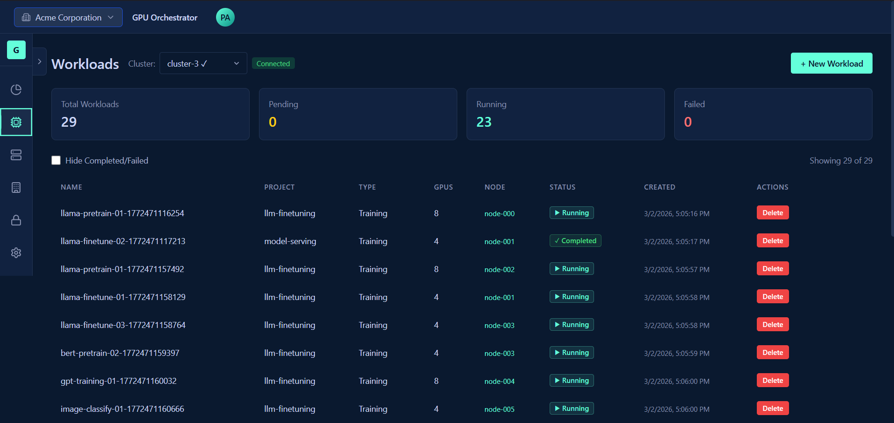Viewport: 894px width, 423px height.
Task: Open the dashboard pie chart icon in sidebar
Action: [x=16, y=89]
